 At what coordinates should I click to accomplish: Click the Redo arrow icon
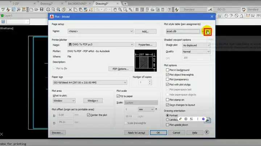(105, 10)
